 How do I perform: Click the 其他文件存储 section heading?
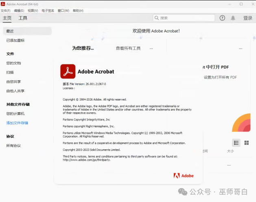(18, 104)
